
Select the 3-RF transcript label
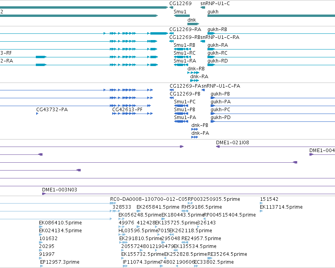[6, 53]
